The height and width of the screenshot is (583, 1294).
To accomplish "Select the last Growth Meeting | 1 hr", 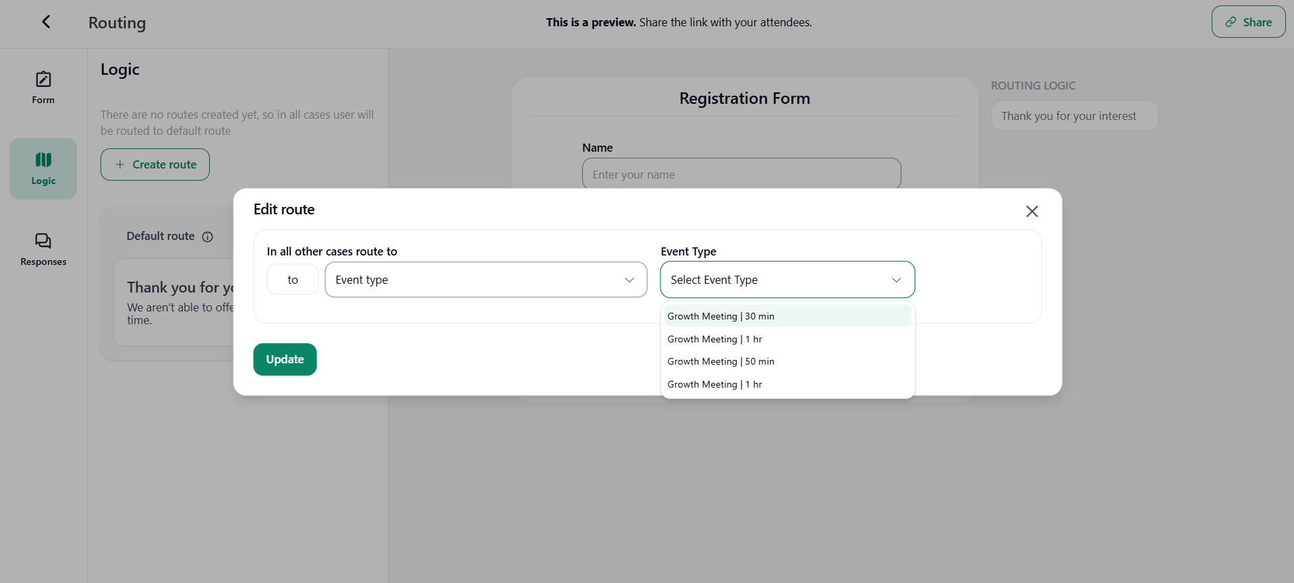I will (714, 384).
